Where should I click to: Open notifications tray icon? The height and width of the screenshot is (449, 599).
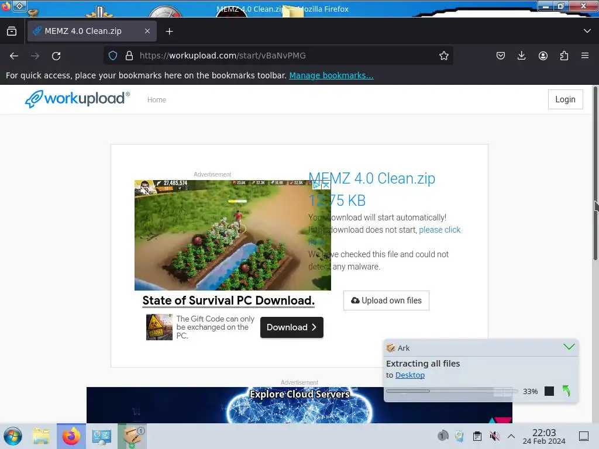click(x=442, y=436)
